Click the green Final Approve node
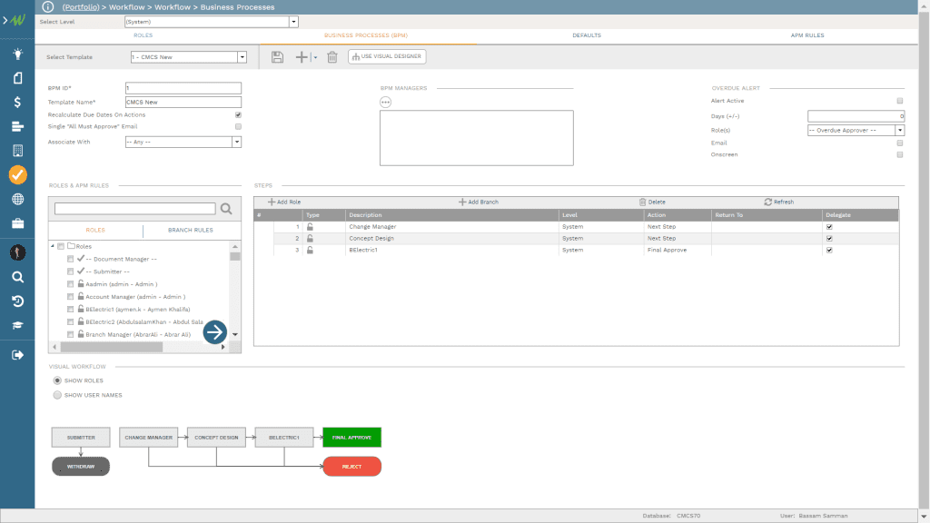Viewport: 930px width, 523px height. [x=351, y=438]
